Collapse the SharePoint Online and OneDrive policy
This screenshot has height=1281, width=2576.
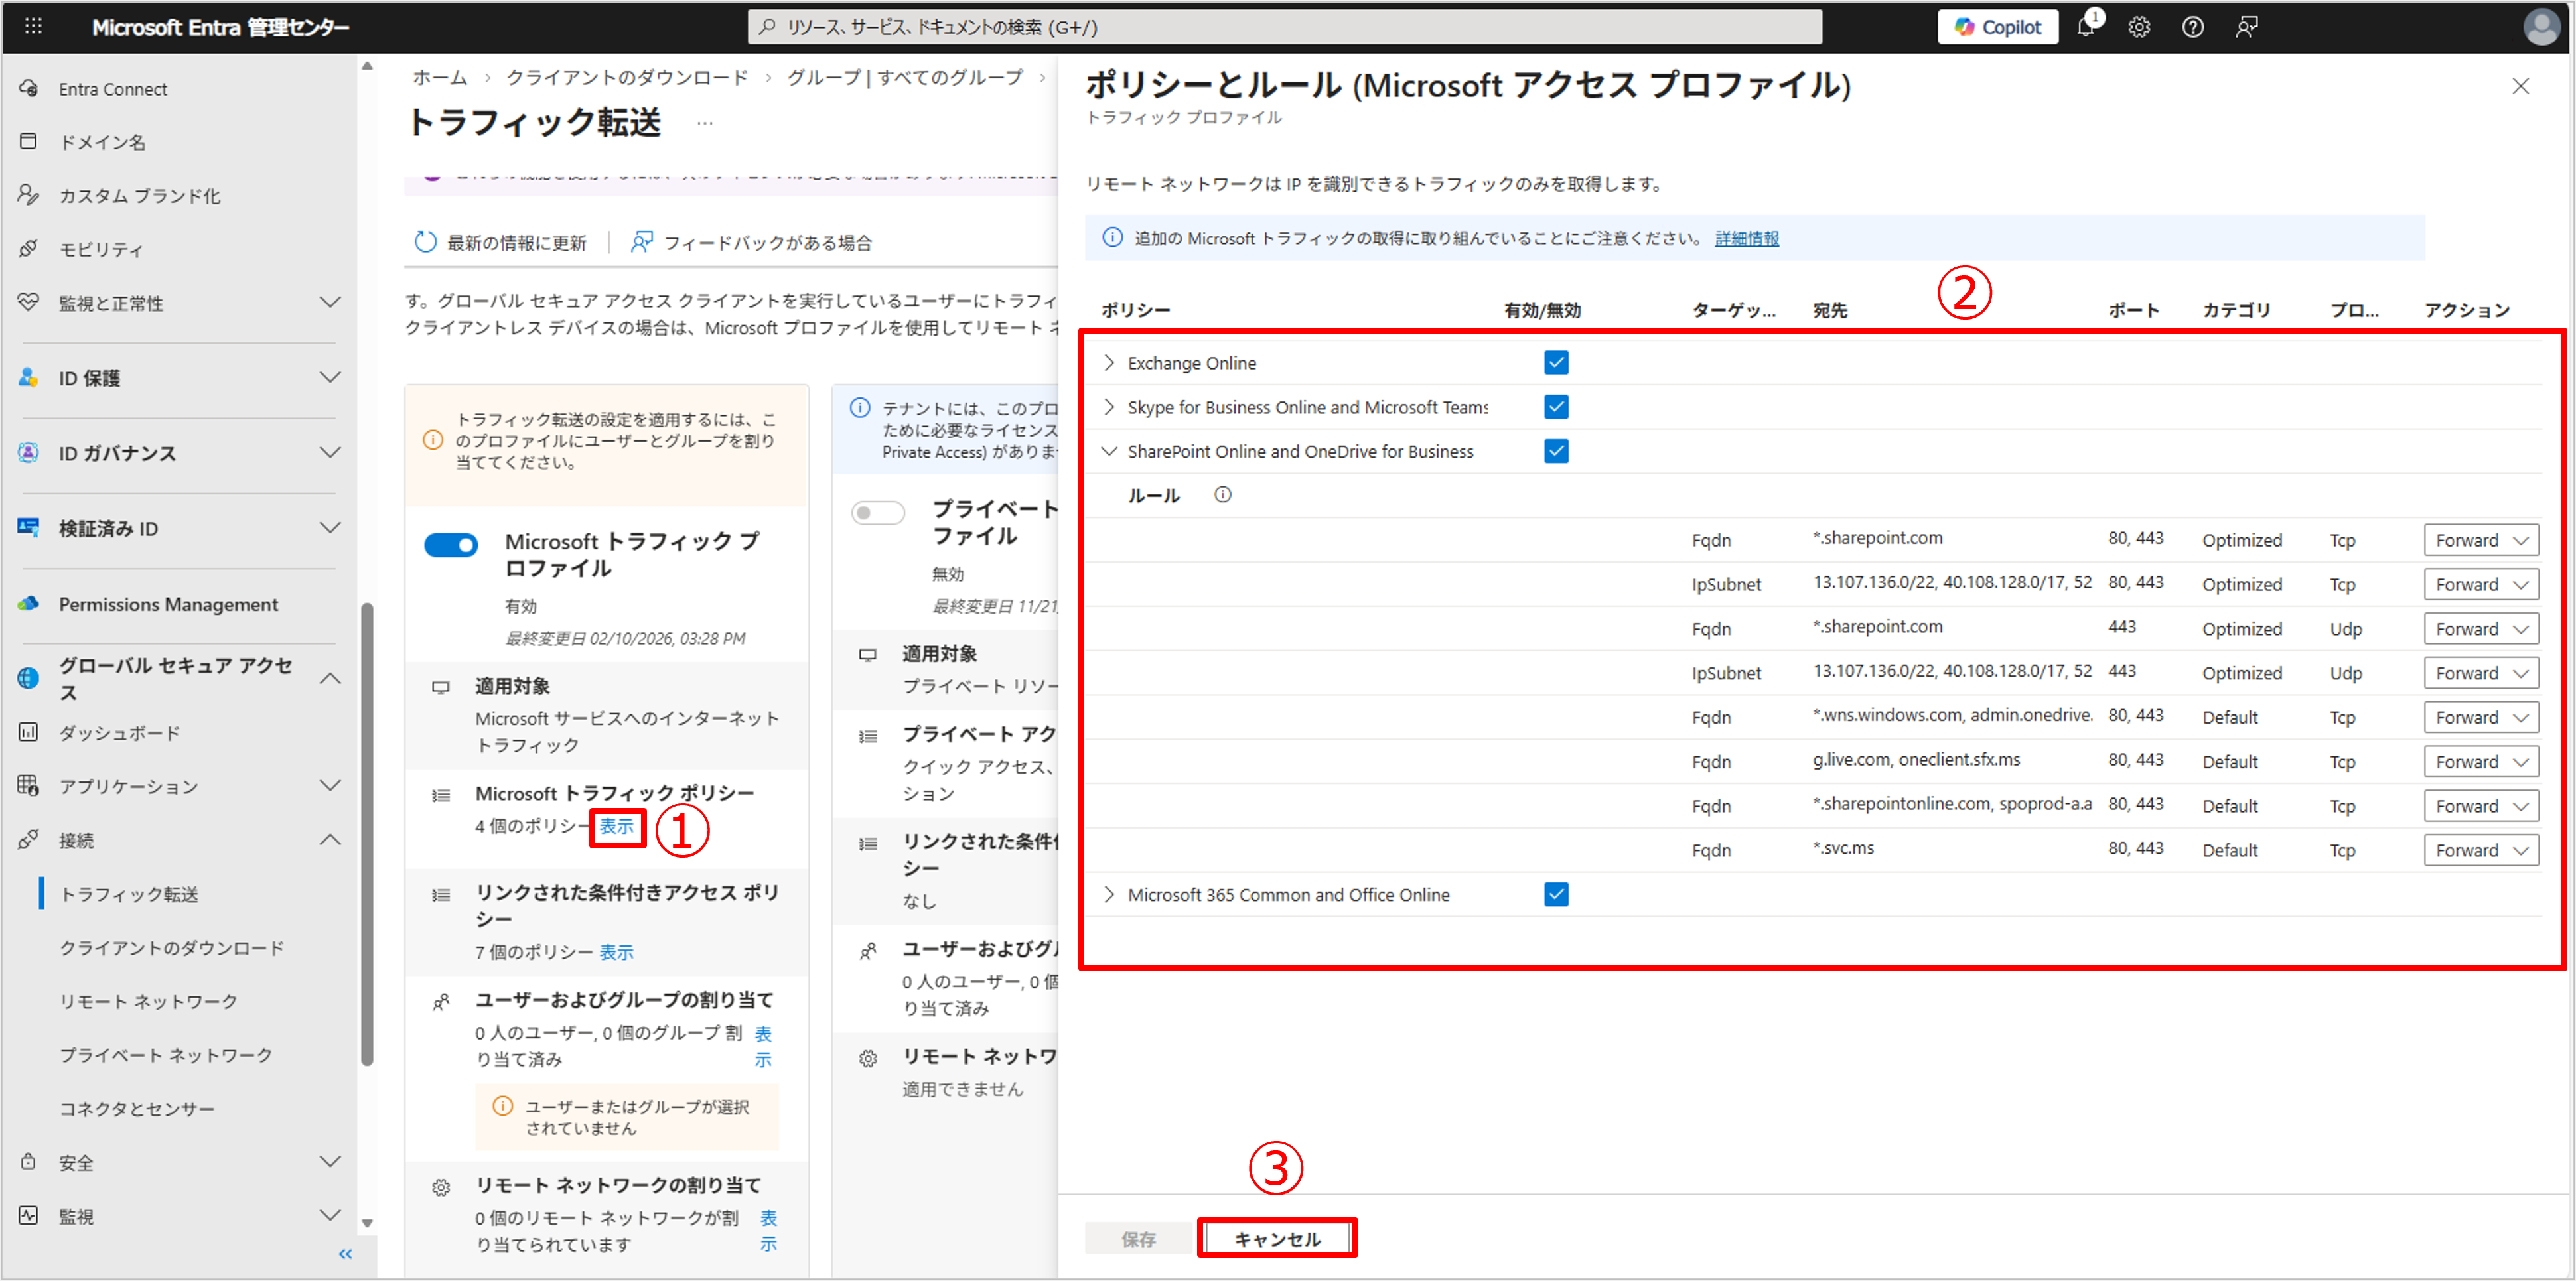[x=1108, y=451]
